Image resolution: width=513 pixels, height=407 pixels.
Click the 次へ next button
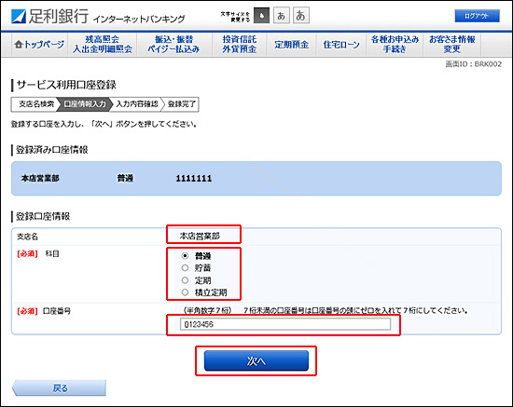coord(256,361)
